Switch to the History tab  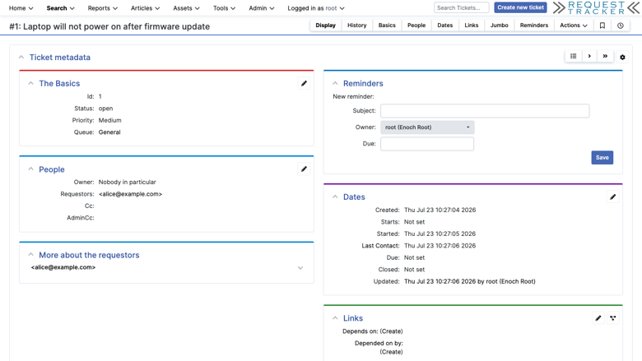356,25
